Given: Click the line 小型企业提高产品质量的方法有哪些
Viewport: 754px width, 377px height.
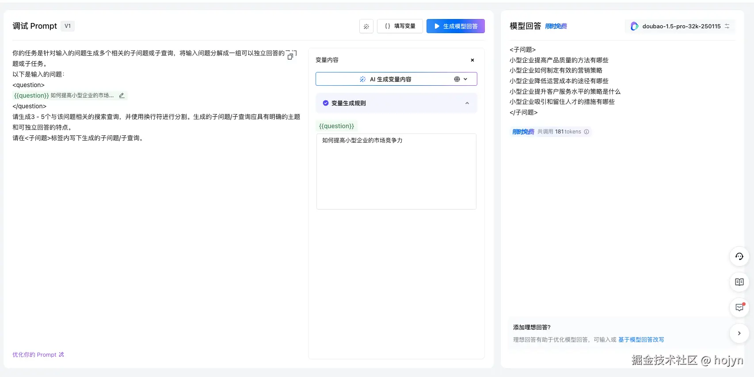Looking at the screenshot, I should [x=559, y=60].
